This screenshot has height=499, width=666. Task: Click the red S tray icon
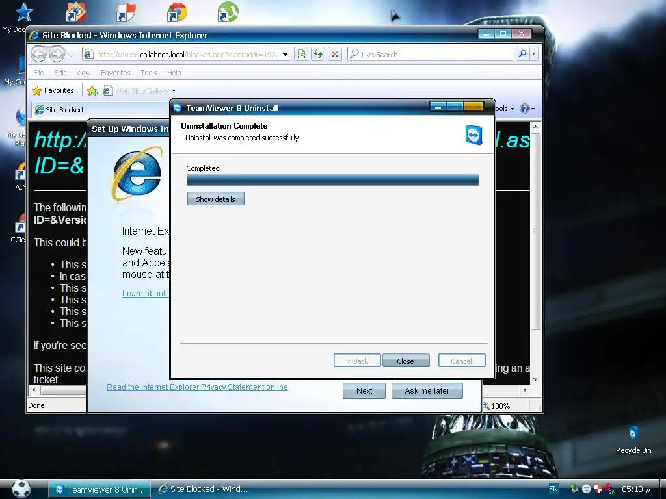click(x=609, y=489)
